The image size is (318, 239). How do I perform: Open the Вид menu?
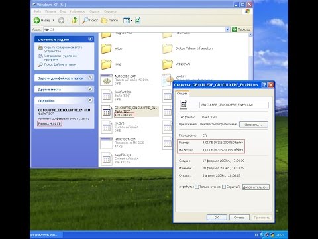click(63, 11)
